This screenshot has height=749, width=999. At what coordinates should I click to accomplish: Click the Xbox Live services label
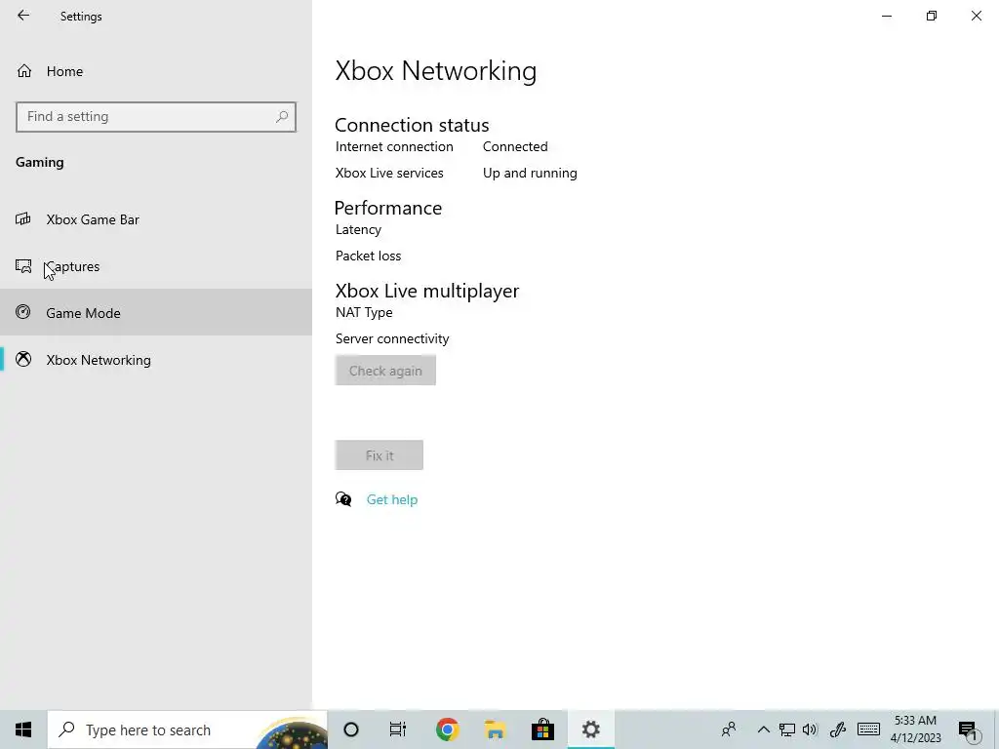(389, 174)
